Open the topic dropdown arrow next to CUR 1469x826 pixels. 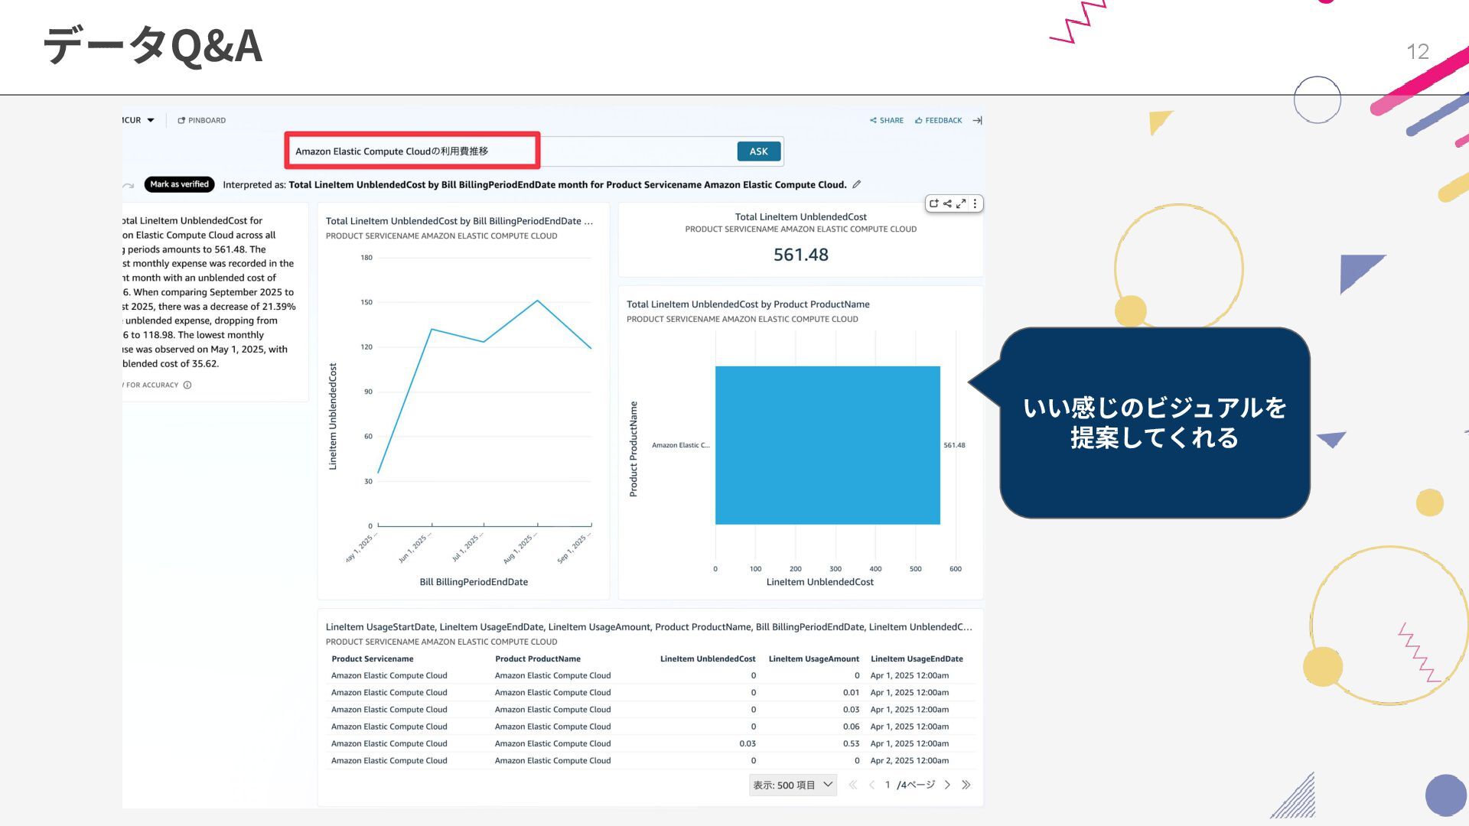click(151, 120)
